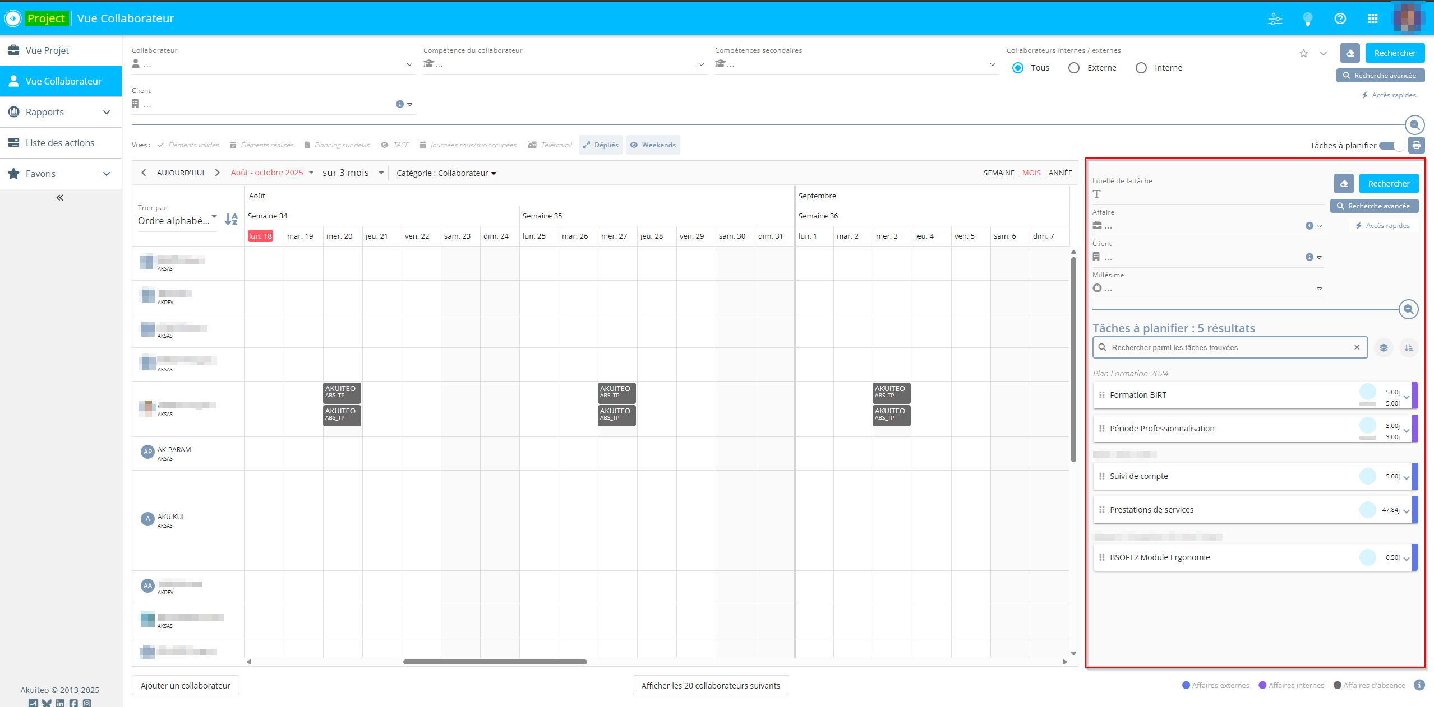Expand the 'sur 3 mois' duration dropdown
Screen dimensions: 1434x707
point(353,173)
